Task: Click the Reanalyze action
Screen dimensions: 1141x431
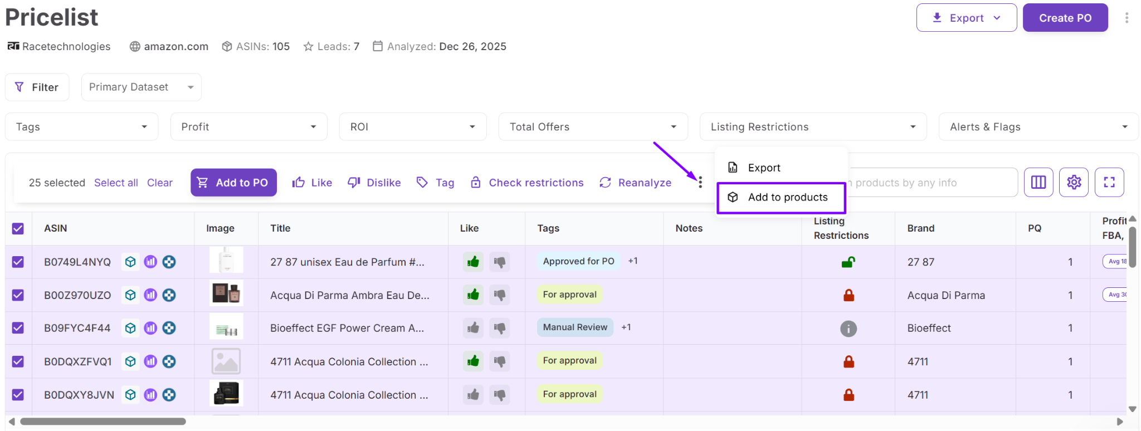Action: pos(636,183)
